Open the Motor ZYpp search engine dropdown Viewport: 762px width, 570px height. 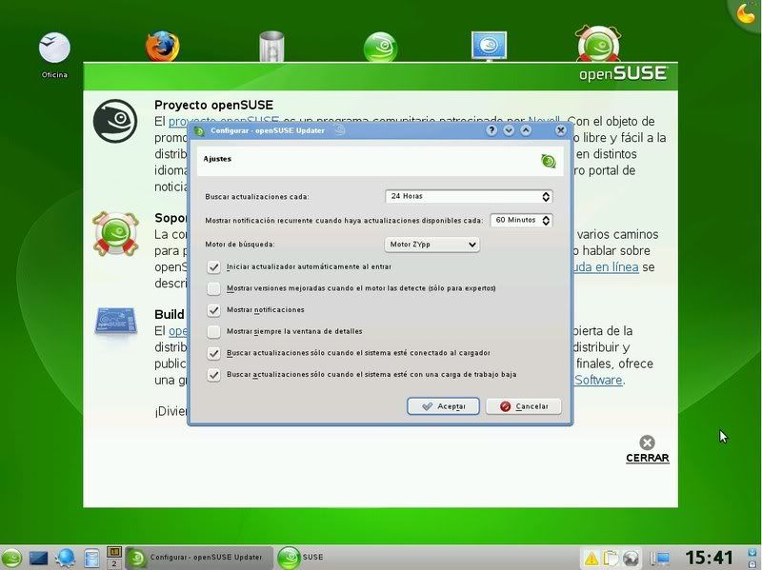[x=432, y=245]
